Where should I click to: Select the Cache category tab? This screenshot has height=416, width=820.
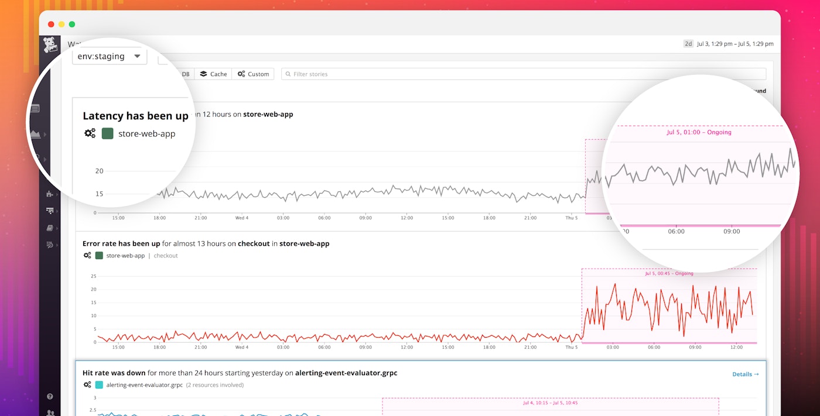(213, 74)
